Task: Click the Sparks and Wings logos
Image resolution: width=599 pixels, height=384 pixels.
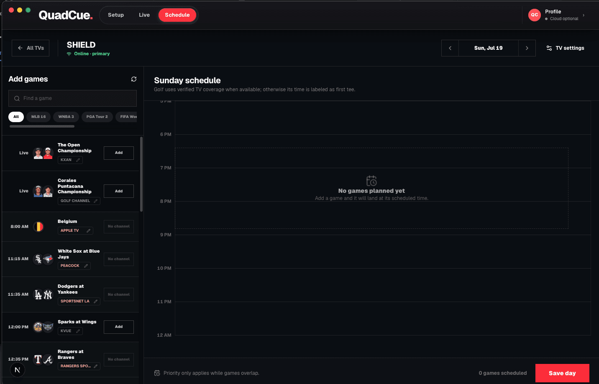Action: click(x=43, y=327)
